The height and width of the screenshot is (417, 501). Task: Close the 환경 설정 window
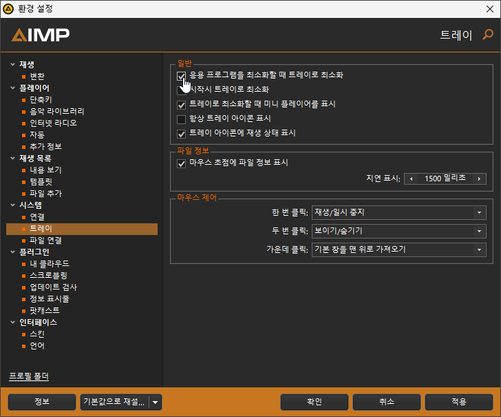(490, 9)
